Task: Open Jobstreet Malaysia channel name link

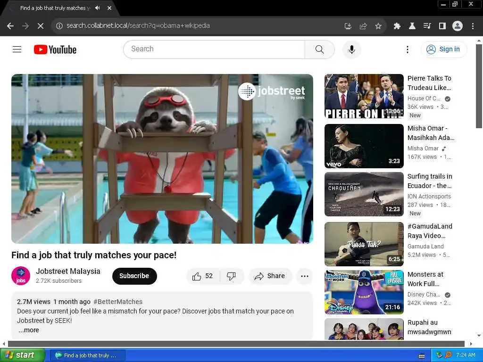Action: (68, 271)
